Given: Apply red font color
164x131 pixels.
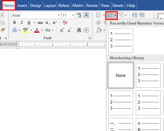Looking at the screenshot, I should [x=37, y=30].
